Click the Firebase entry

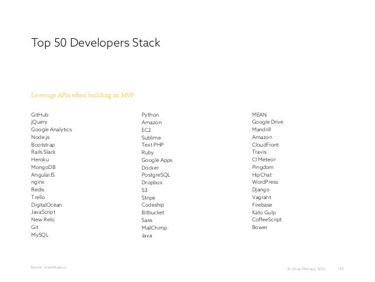(x=262, y=205)
